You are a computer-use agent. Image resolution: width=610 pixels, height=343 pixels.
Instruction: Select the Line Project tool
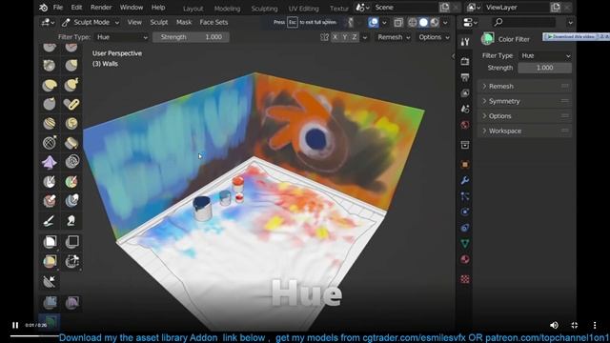[x=50, y=281]
